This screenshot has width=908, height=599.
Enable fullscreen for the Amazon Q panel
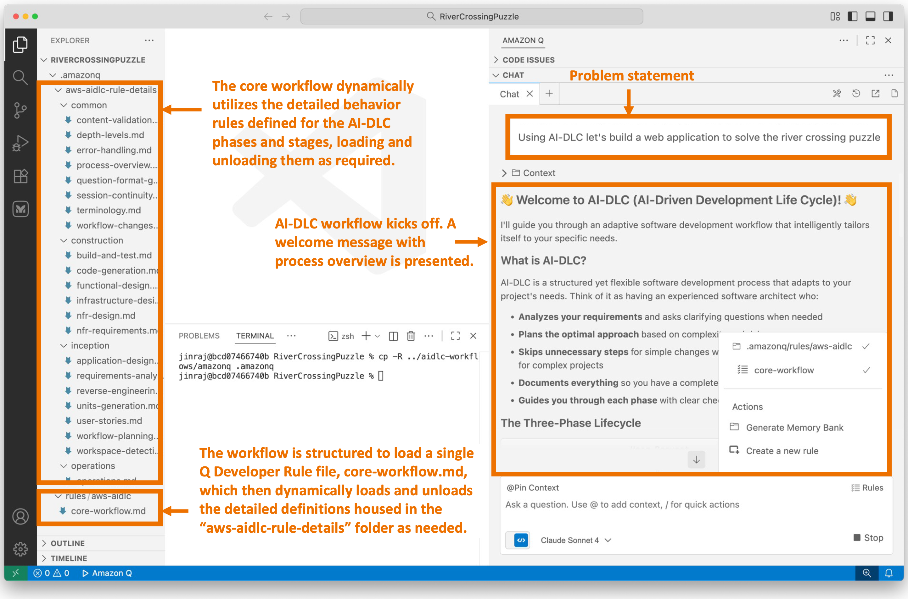pos(871,40)
